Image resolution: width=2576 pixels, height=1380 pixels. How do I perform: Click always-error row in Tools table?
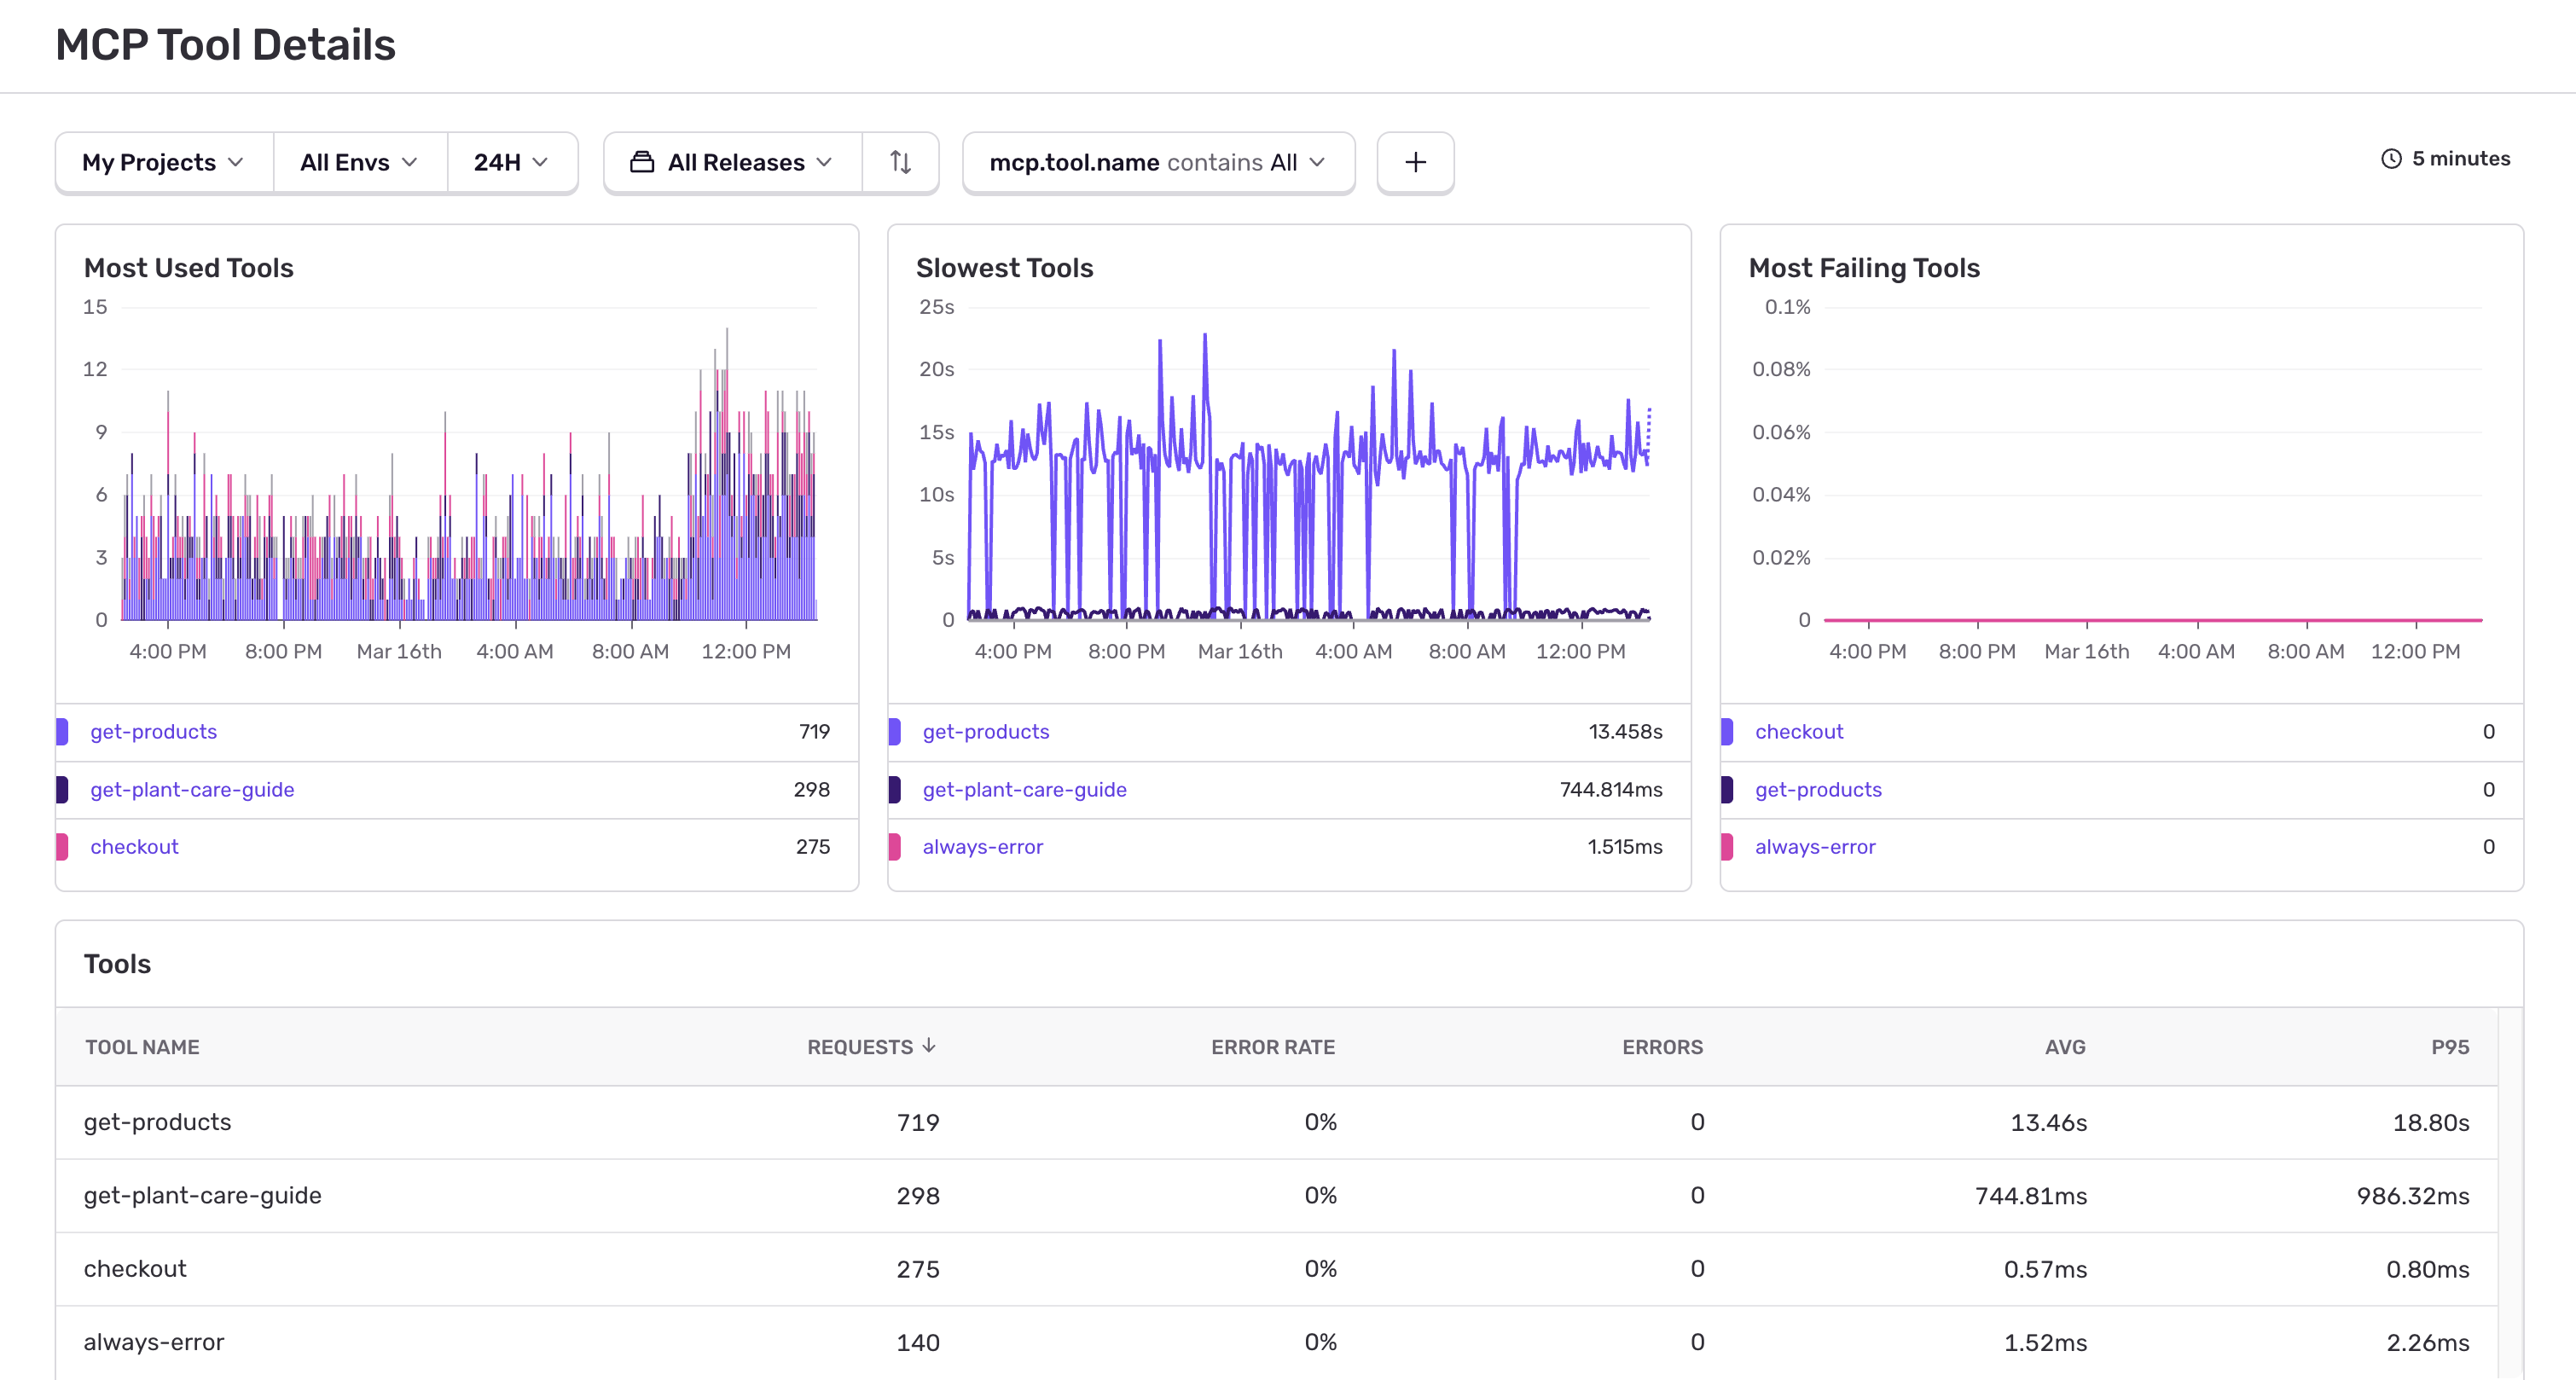pyautogui.click(x=1277, y=1342)
